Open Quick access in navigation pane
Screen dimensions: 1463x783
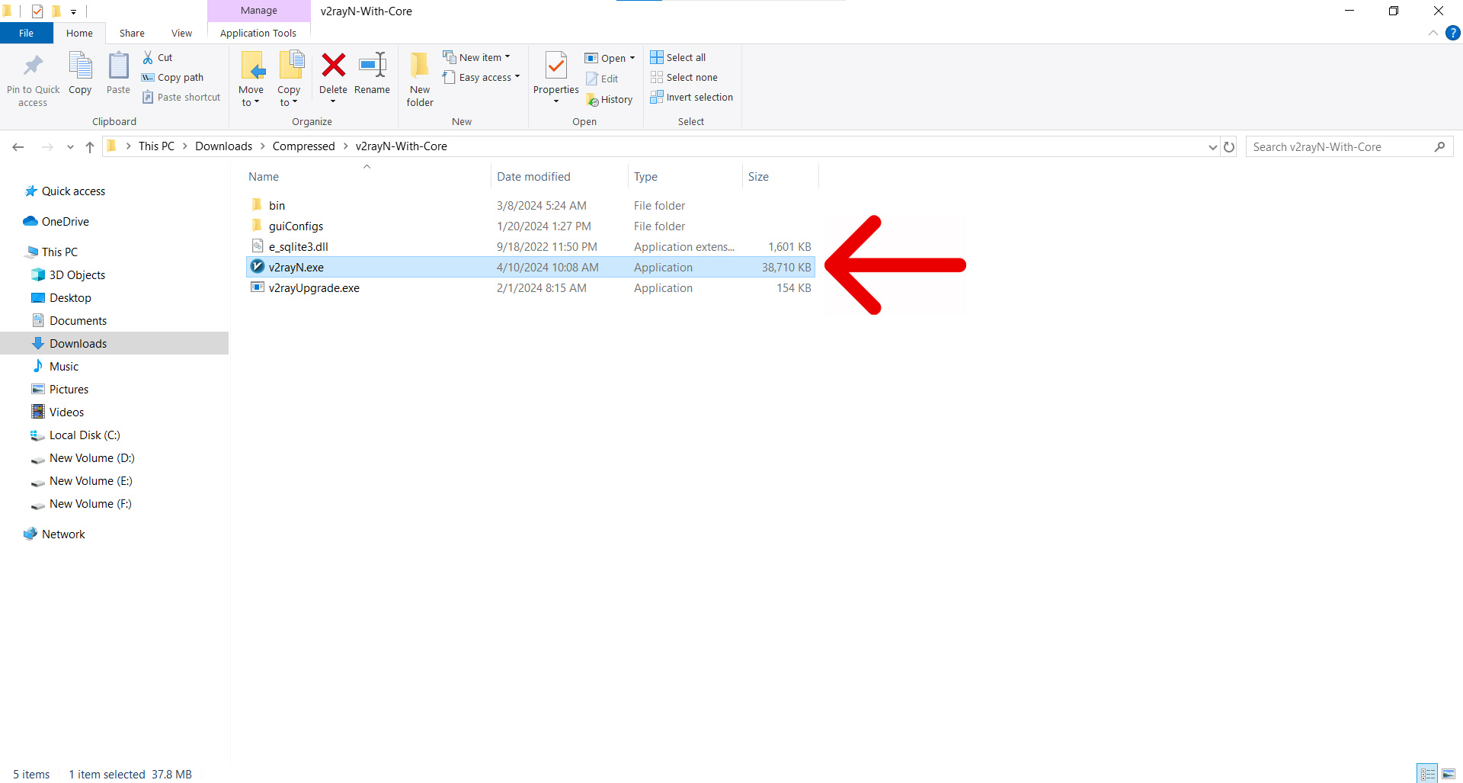tap(73, 191)
